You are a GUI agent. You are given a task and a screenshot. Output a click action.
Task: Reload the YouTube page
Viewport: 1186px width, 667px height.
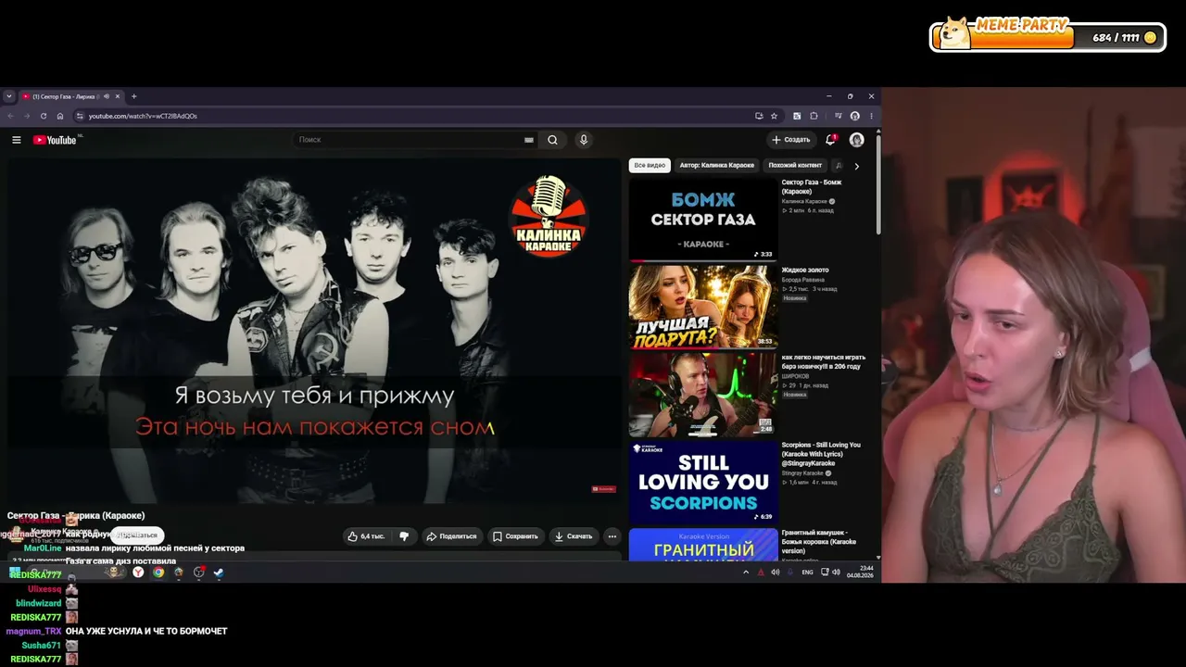point(44,116)
